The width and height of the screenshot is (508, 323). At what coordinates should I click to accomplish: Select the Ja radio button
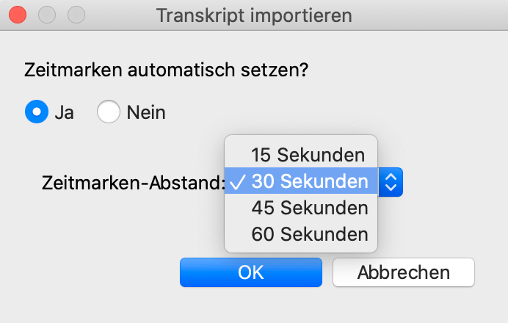click(37, 113)
